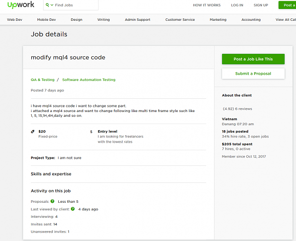296x241 pixels.
Task: Click the 'Interviewing: 4' line
Action: click(44, 217)
